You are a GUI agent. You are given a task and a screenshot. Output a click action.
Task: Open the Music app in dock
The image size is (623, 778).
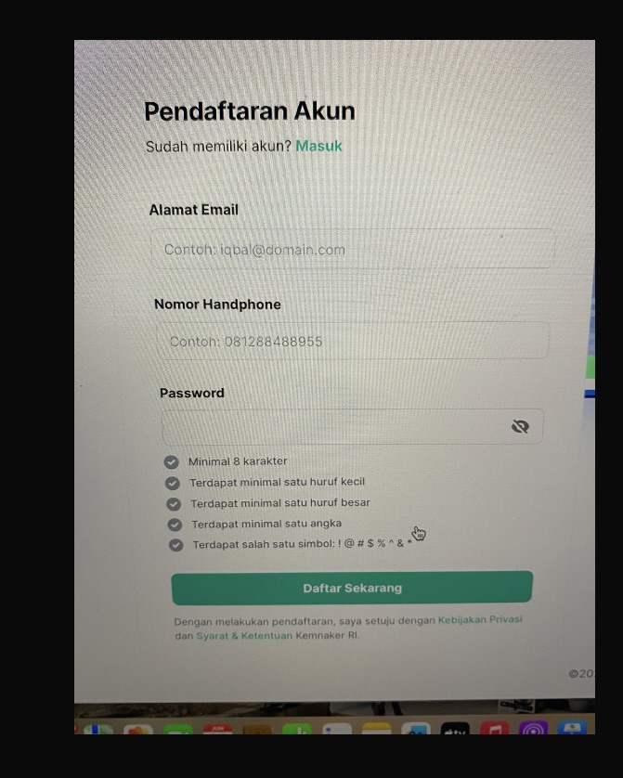[494, 729]
